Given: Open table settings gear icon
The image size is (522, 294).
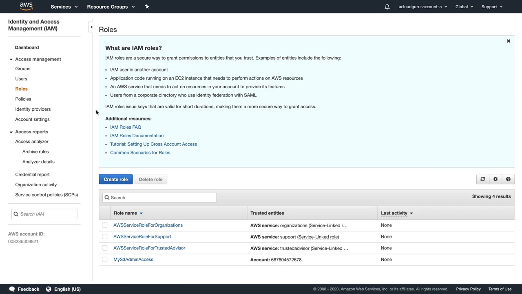Looking at the screenshot, I should (495, 179).
